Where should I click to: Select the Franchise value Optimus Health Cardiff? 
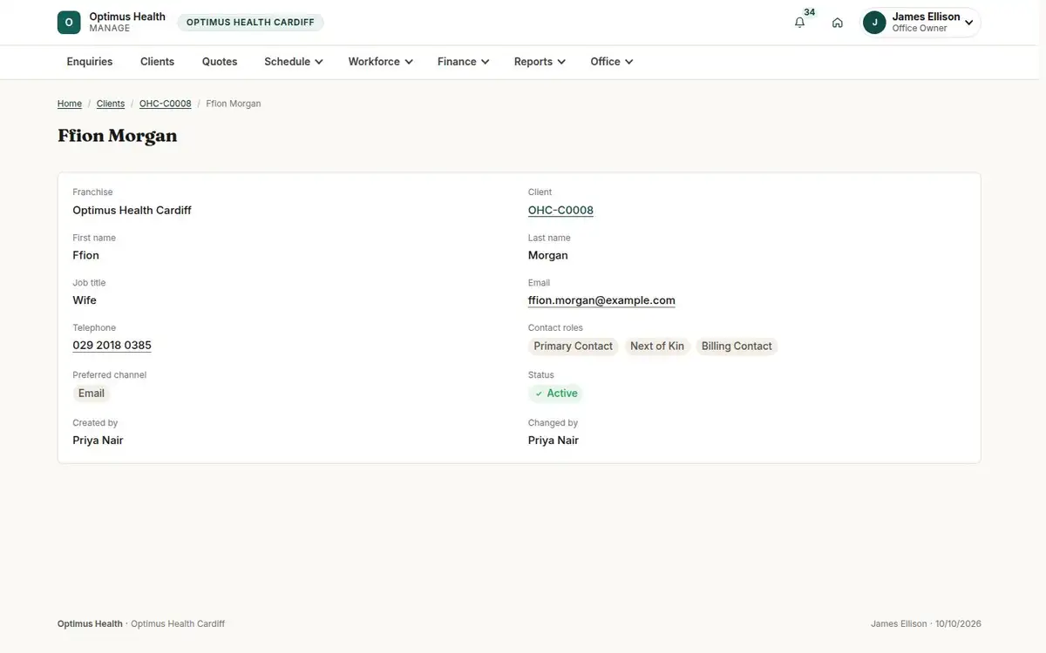click(132, 211)
